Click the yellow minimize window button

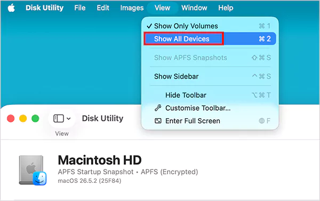(23, 118)
